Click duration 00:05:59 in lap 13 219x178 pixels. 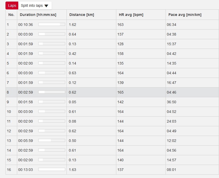(26, 141)
